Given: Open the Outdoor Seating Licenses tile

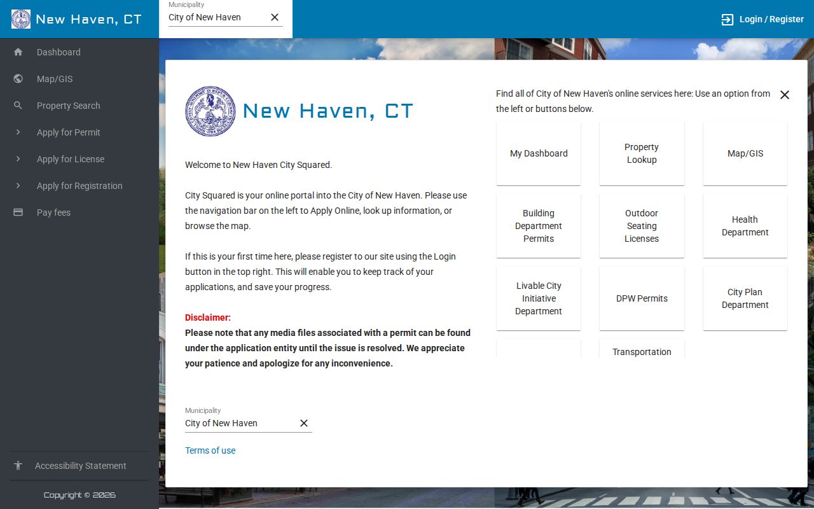Looking at the screenshot, I should coord(642,226).
